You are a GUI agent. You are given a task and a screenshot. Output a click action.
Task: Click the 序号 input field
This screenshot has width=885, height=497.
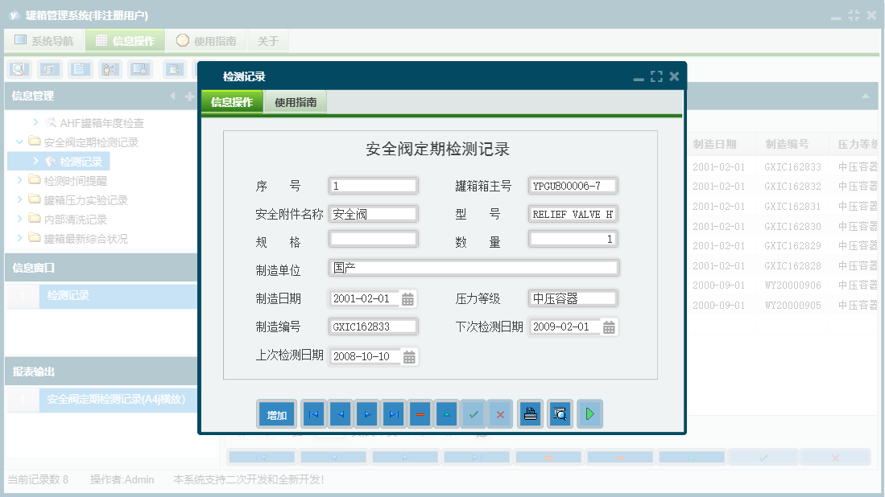point(373,185)
